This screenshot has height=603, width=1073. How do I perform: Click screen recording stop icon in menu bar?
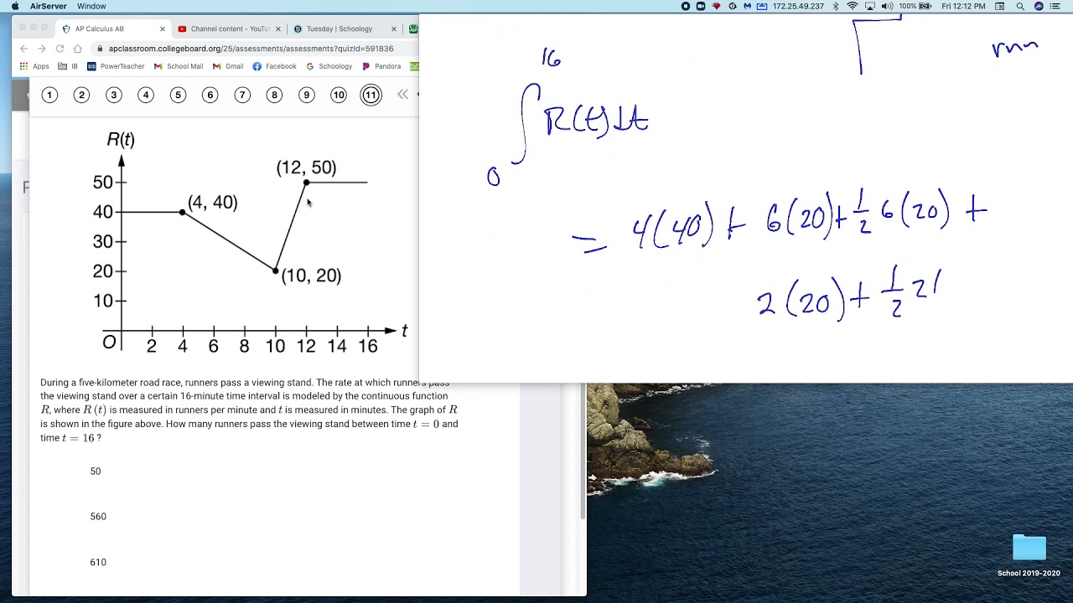pyautogui.click(x=686, y=6)
